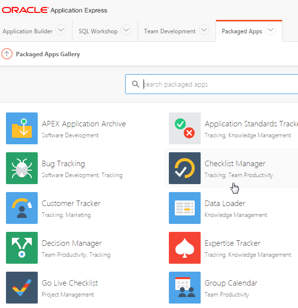The width and height of the screenshot is (298, 308).
Task: Switch to the Team Development tab
Action: pos(170,31)
